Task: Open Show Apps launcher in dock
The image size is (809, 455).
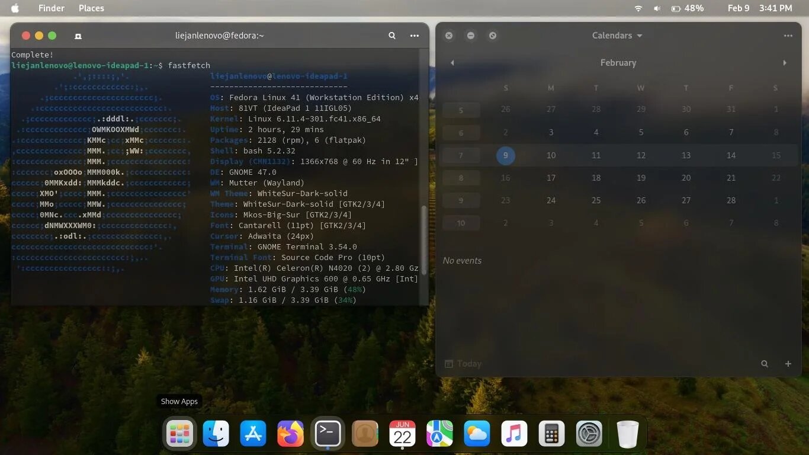Action: [179, 434]
